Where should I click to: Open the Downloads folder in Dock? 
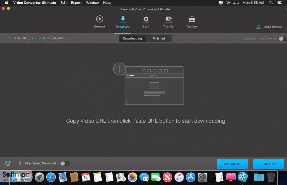coord(259,177)
